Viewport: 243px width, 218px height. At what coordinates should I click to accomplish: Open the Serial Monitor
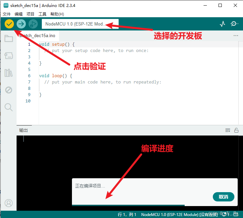click(x=234, y=24)
